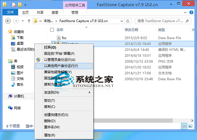This screenshot has width=197, height=140.
Task: Choose 以管理员身份运行(A)
Action: click(64, 60)
